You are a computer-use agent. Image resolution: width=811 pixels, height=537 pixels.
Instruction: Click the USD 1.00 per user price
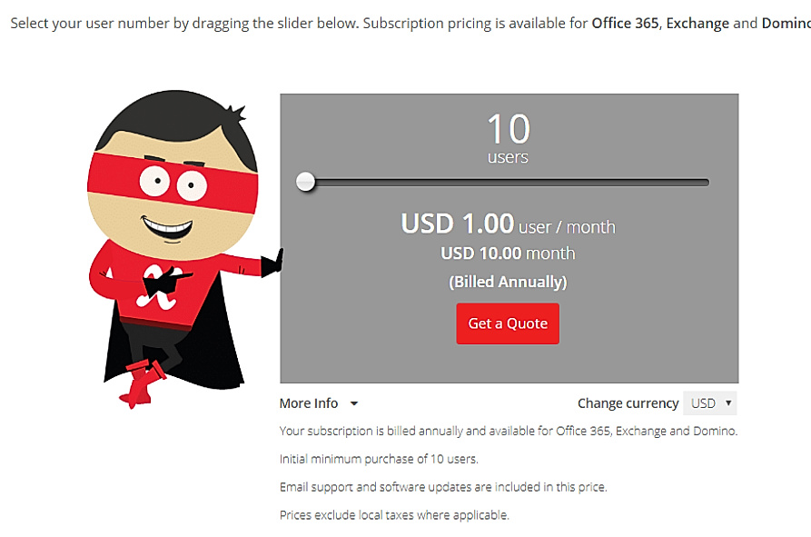tap(459, 224)
